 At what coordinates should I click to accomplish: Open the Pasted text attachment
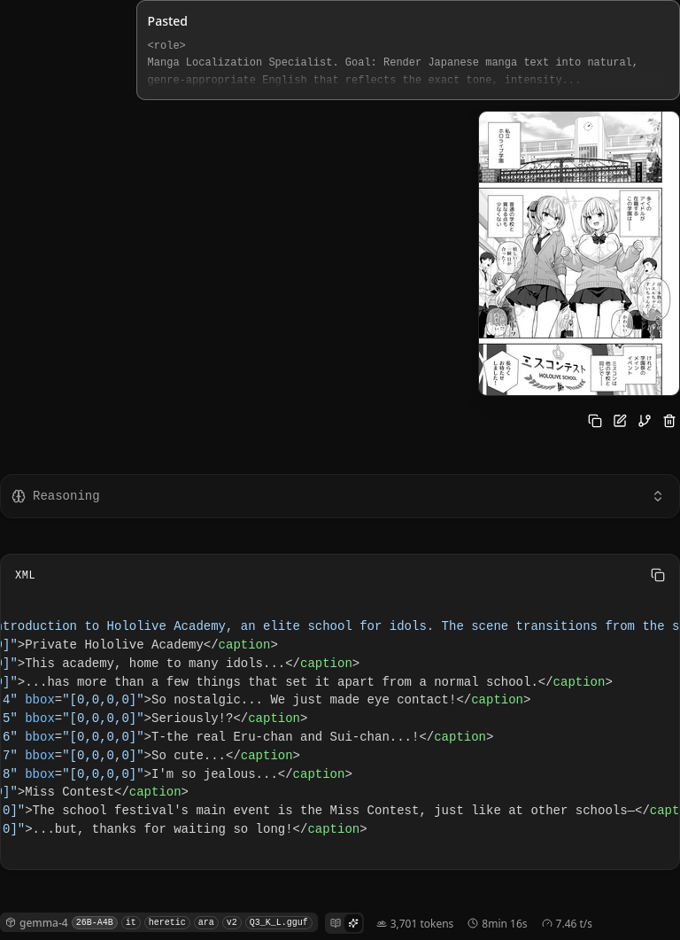(x=407, y=50)
